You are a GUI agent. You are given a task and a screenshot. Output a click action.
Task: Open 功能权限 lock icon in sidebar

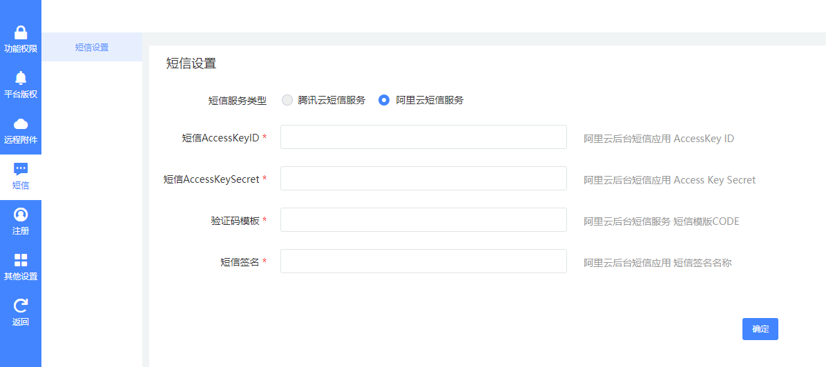21,32
